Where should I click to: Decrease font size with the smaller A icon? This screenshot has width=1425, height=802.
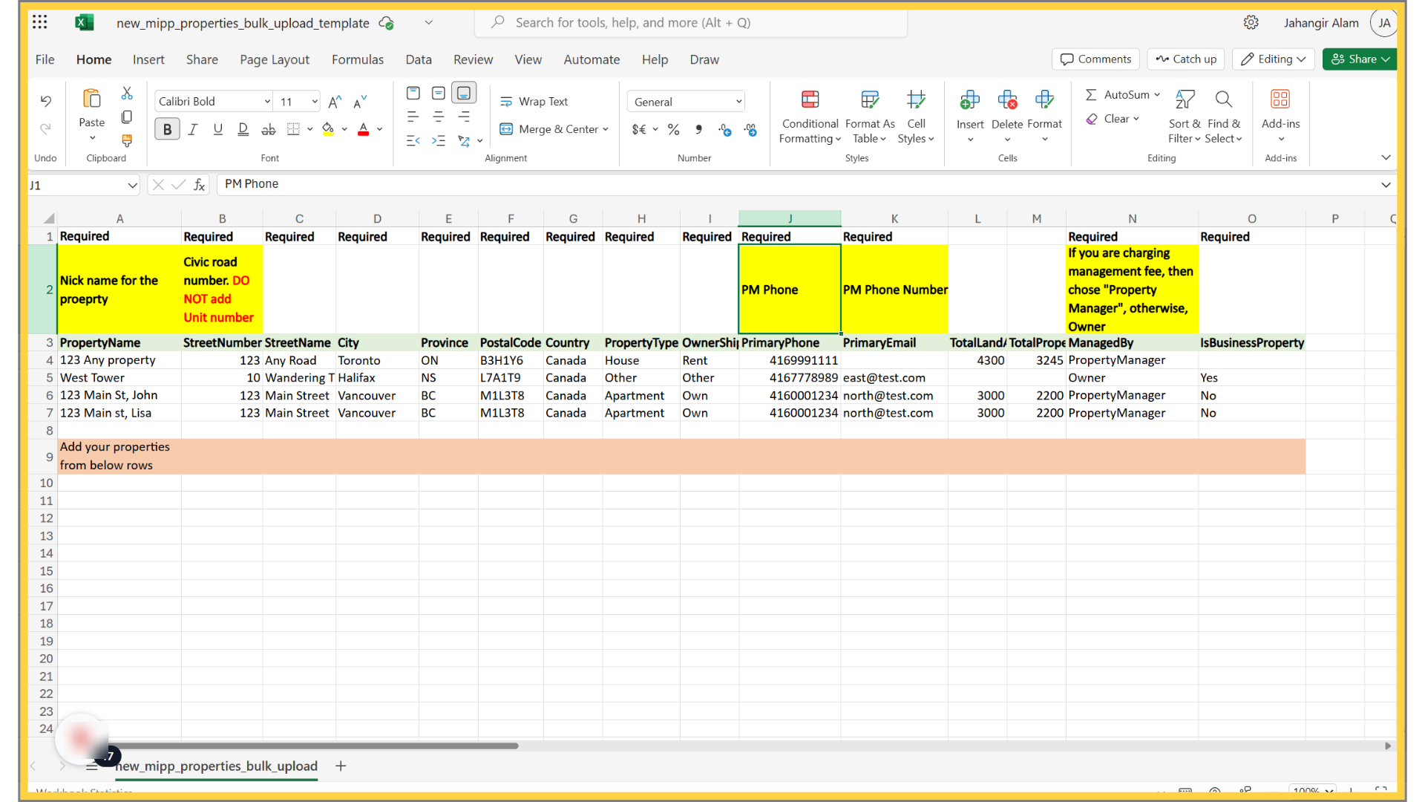pos(360,102)
